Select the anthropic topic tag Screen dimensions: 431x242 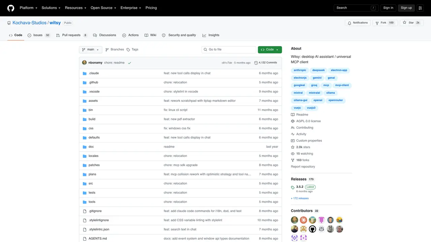pos(300,71)
